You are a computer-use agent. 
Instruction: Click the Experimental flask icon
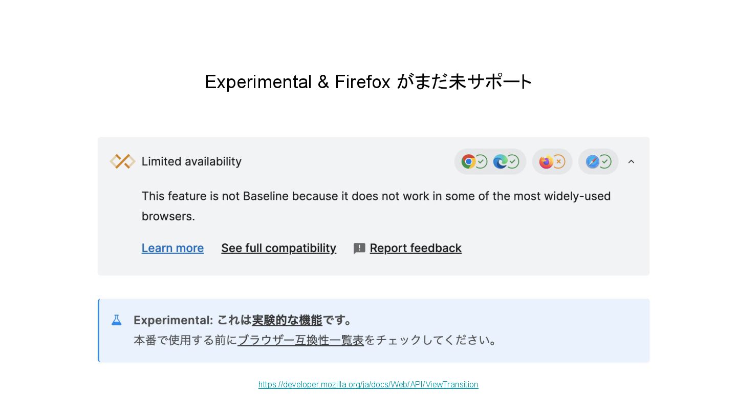coord(117,320)
